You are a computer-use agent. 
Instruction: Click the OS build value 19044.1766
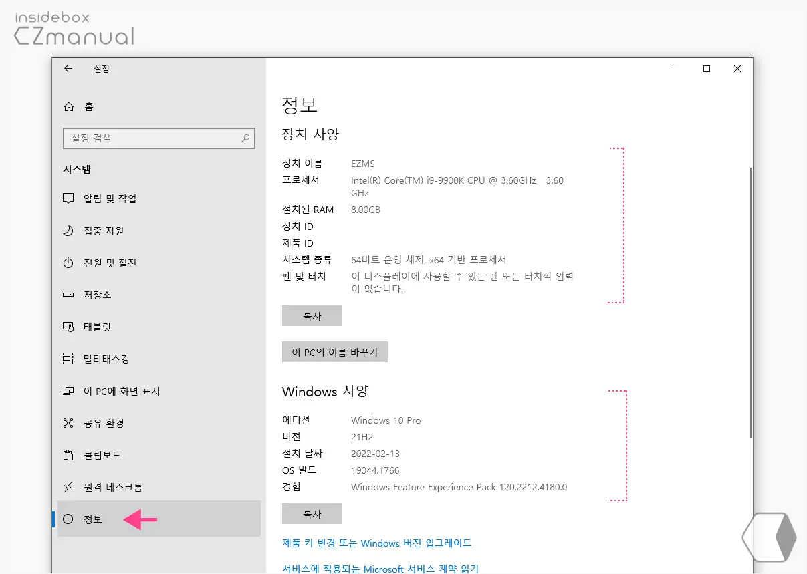point(375,470)
